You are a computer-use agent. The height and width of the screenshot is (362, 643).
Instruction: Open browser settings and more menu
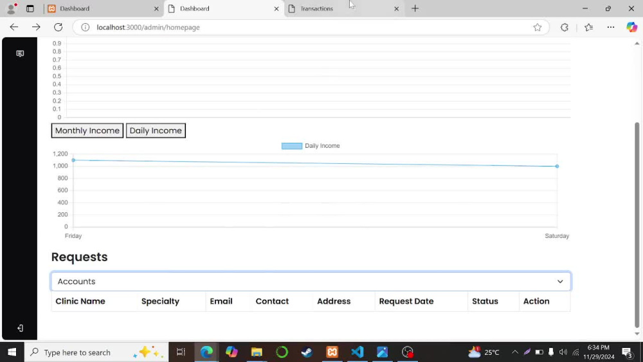[x=611, y=27]
